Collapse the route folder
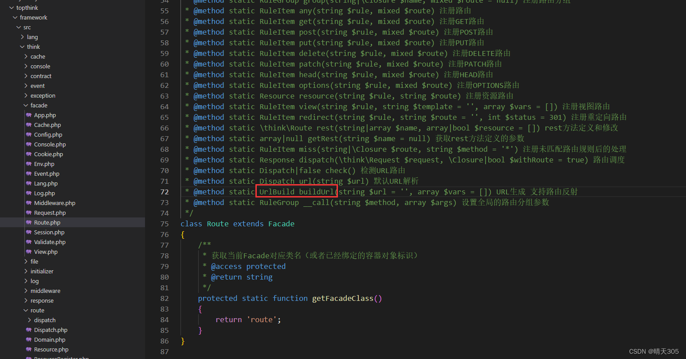The height and width of the screenshot is (359, 686). coord(25,310)
